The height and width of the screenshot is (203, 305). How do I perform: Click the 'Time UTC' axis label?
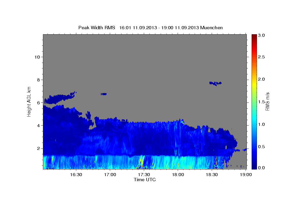tap(145, 180)
